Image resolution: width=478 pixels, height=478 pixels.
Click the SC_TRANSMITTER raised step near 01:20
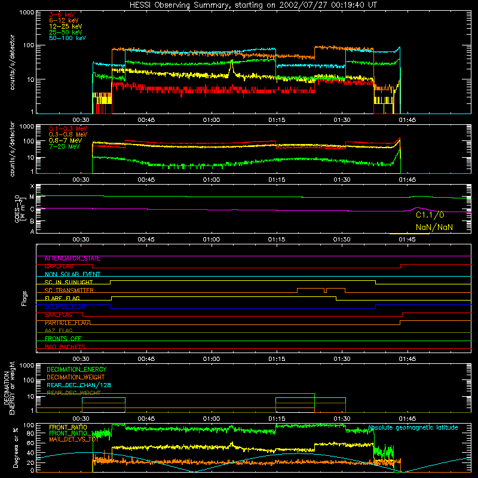pyautogui.click(x=310, y=288)
